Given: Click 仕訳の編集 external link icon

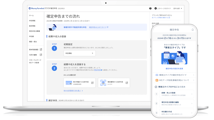Looking at the screenshot, I should click(41, 55).
